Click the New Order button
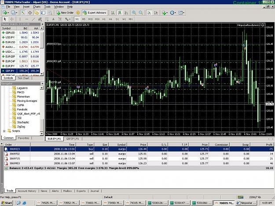 (x=65, y=13)
